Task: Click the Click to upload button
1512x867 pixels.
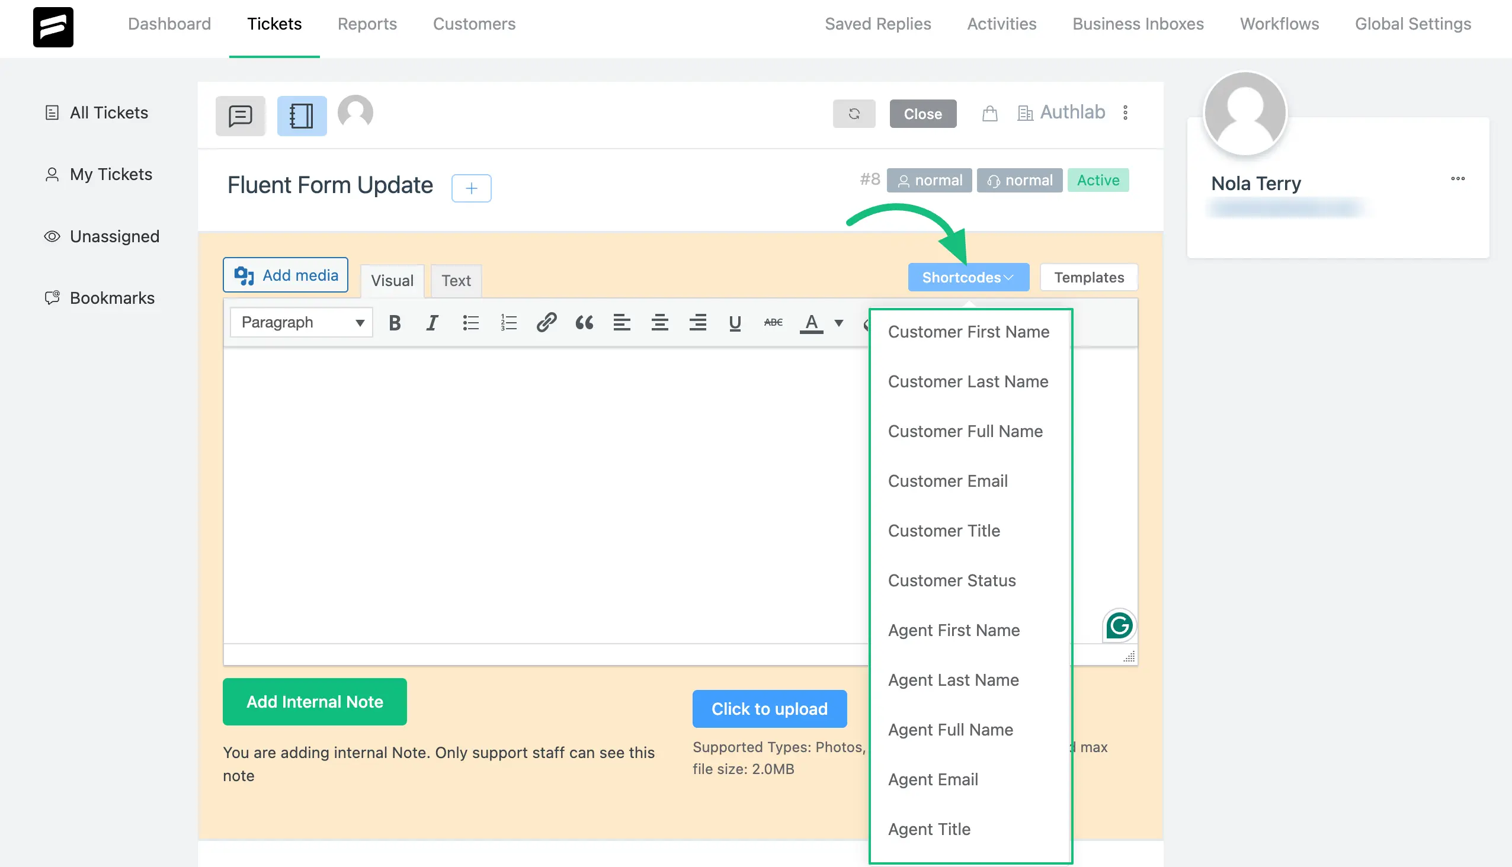Action: (x=769, y=709)
